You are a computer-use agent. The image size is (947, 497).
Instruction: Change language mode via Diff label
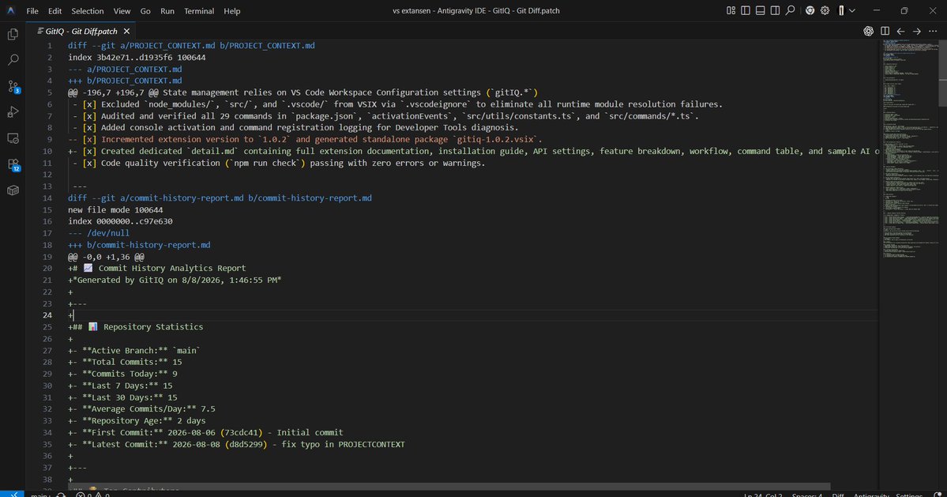click(x=838, y=495)
